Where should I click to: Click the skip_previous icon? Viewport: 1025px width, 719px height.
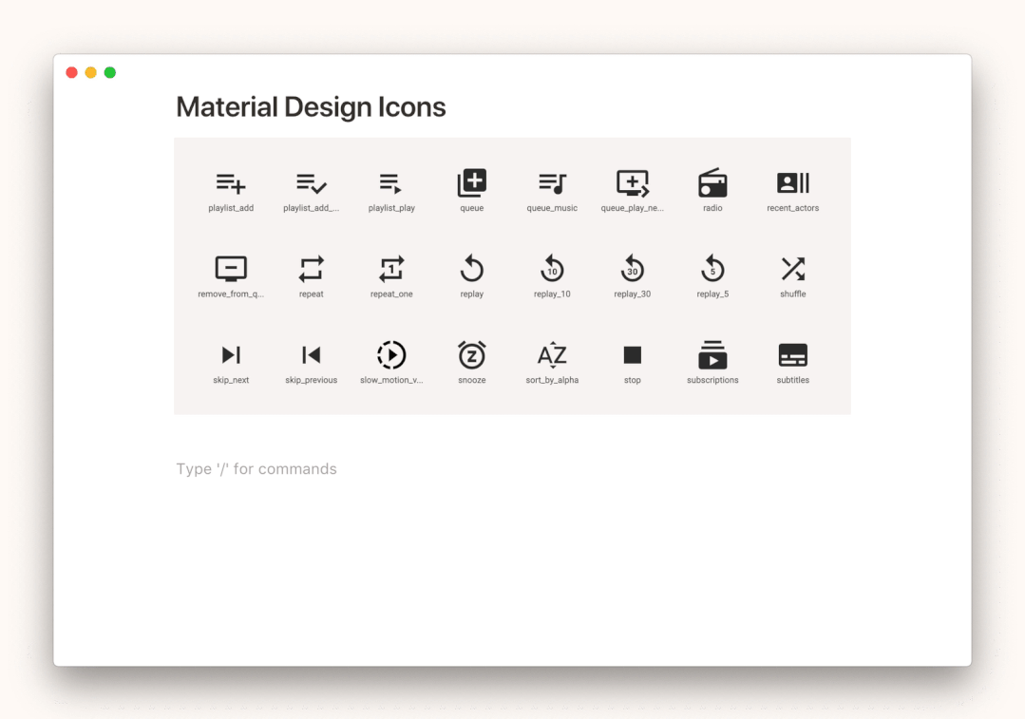point(312,355)
